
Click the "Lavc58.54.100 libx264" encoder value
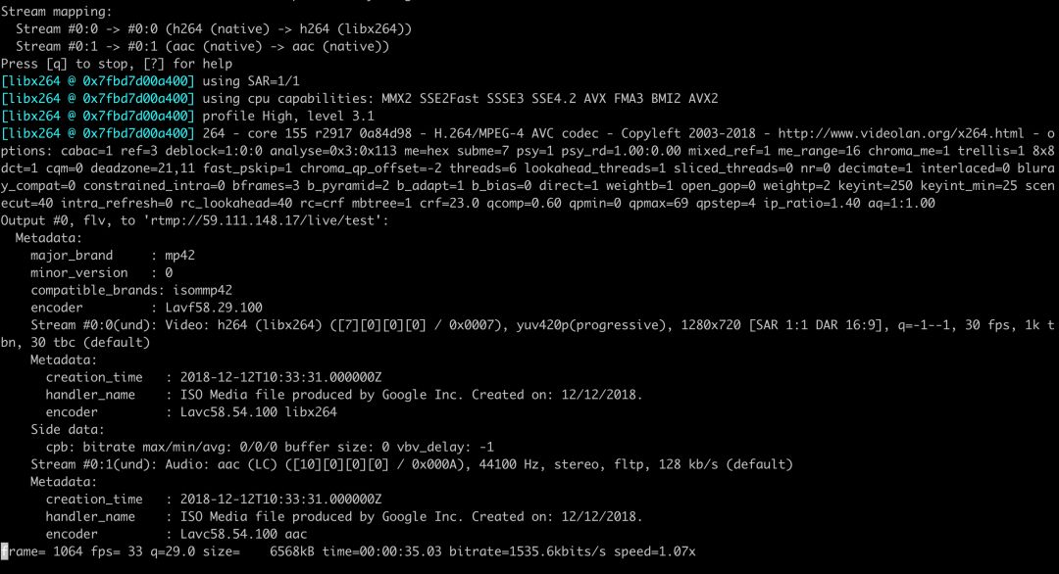(257, 412)
